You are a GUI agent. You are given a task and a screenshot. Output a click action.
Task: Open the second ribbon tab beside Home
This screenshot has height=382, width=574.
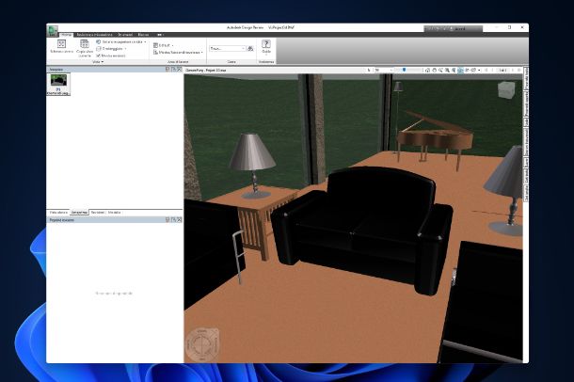point(94,35)
